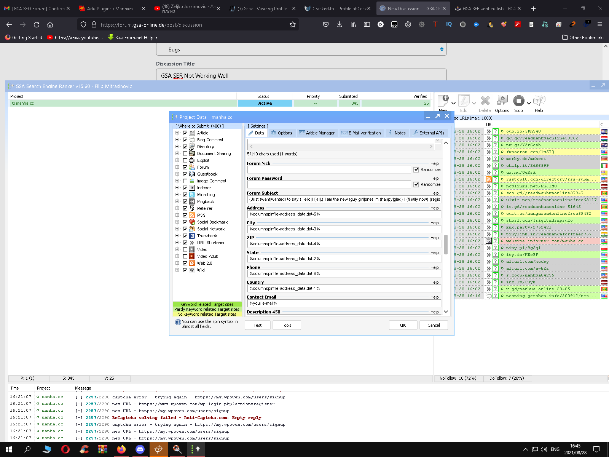Switch to the Options tab

pyautogui.click(x=282, y=133)
